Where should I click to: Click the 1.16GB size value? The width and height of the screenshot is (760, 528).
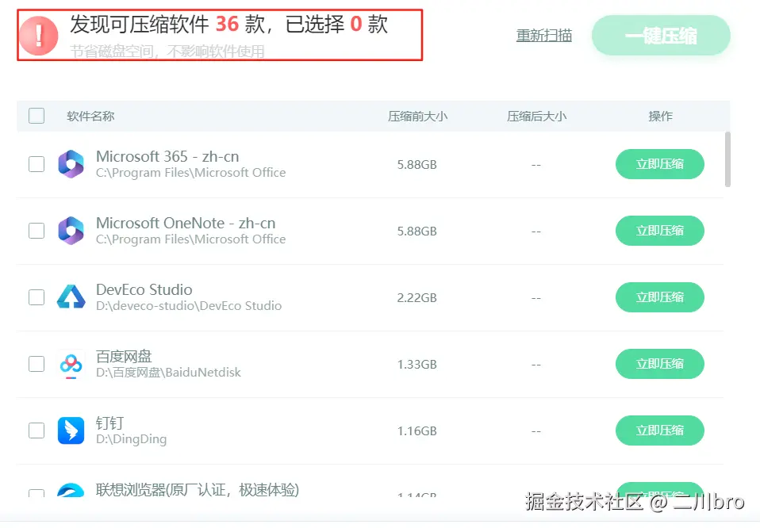(x=416, y=430)
